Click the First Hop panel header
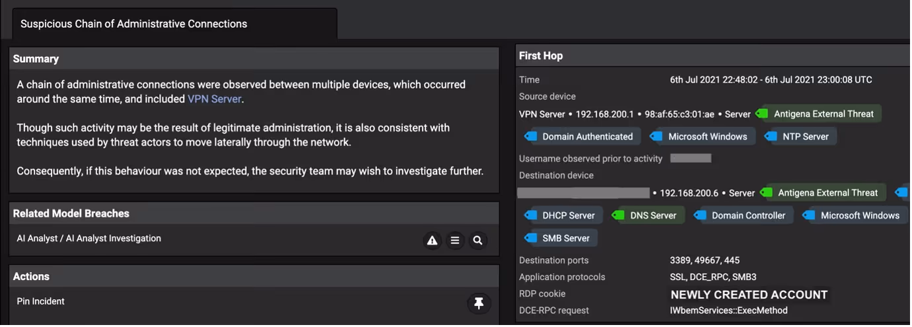Screen dimensions: 912x327 (713, 56)
